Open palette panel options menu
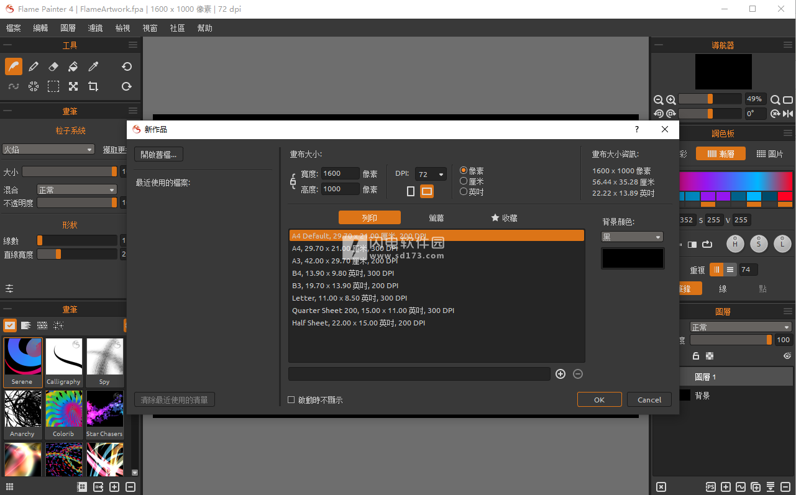This screenshot has width=796, height=495. (788, 133)
